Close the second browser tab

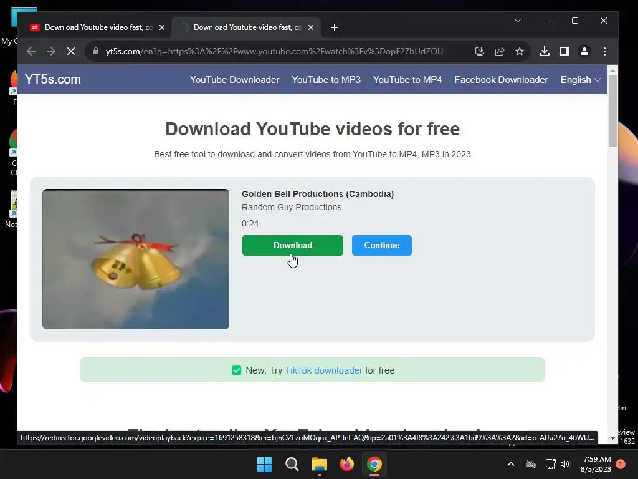[311, 27]
